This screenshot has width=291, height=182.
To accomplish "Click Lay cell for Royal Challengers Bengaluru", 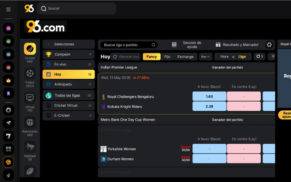I will (244, 96).
